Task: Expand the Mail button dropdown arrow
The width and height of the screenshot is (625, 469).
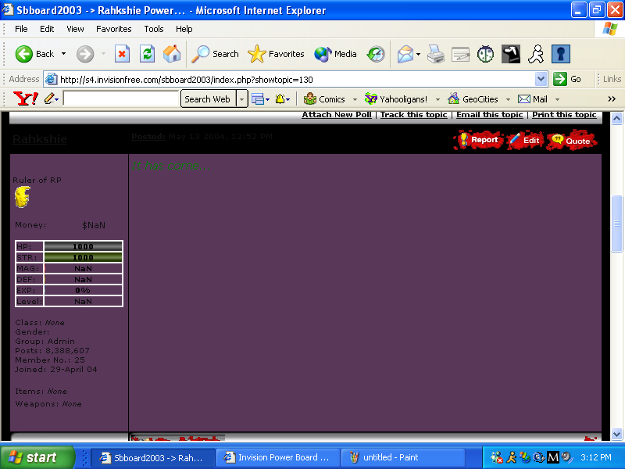Action: pos(419,54)
